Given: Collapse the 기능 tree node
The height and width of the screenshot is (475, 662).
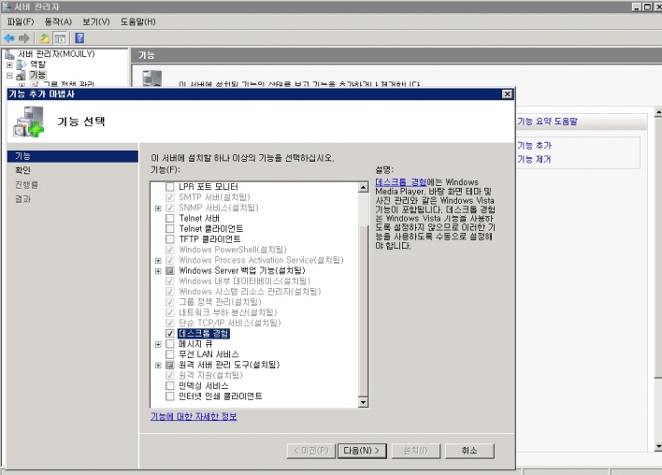Looking at the screenshot, I should click(x=9, y=76).
